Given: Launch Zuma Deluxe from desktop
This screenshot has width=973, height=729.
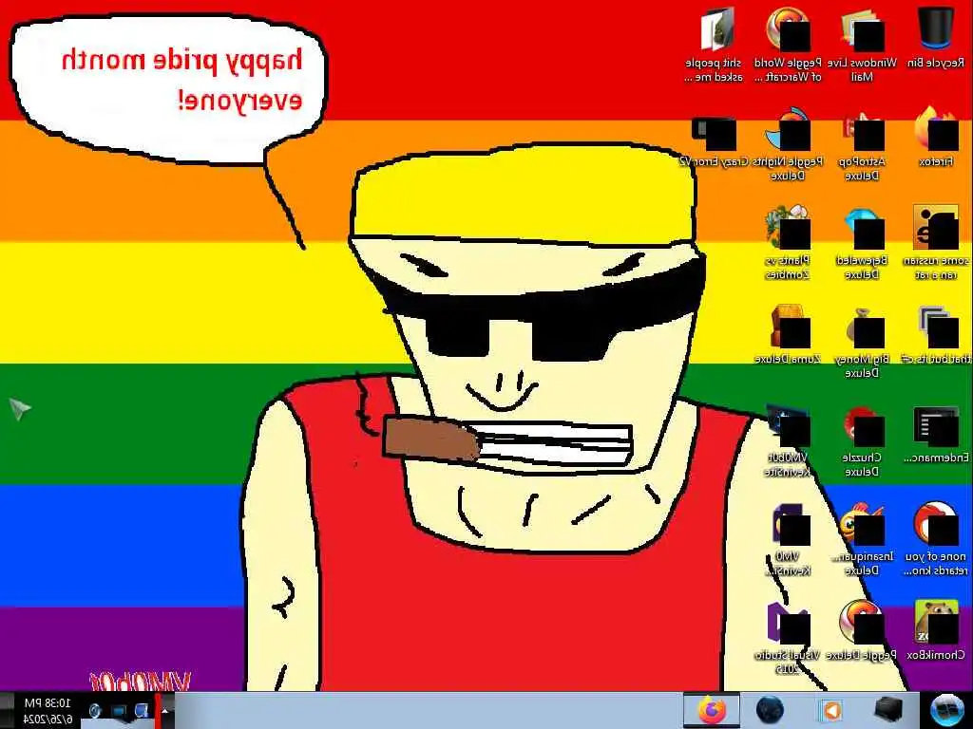Looking at the screenshot, I should pyautogui.click(x=788, y=333).
